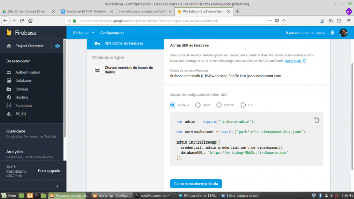The height and width of the screenshot is (199, 354).
Task: View site security lock info
Action: click(x=74, y=21)
